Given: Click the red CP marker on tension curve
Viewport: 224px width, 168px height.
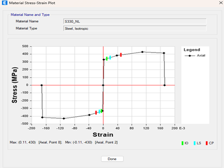Looking at the screenshot, I should 121,55.
